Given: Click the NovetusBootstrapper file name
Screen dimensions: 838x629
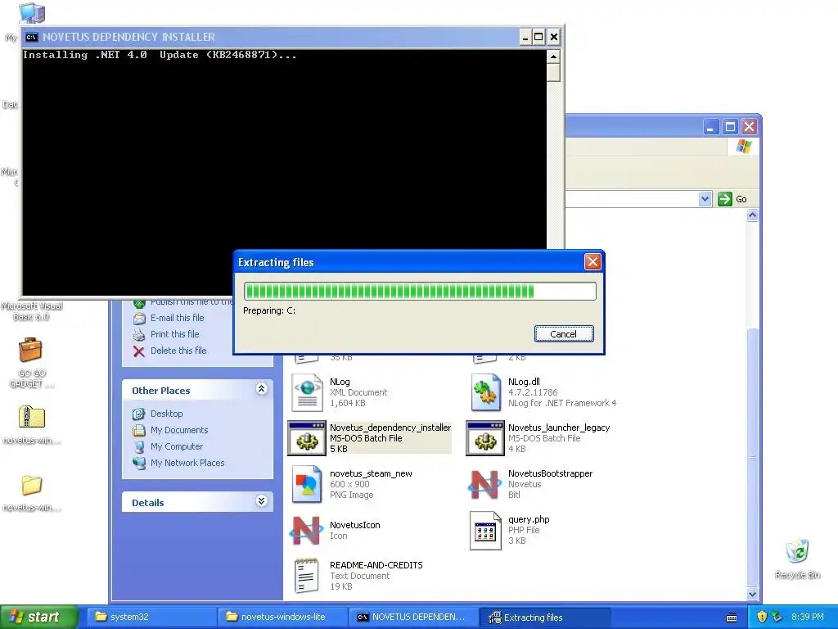Looking at the screenshot, I should tap(550, 473).
